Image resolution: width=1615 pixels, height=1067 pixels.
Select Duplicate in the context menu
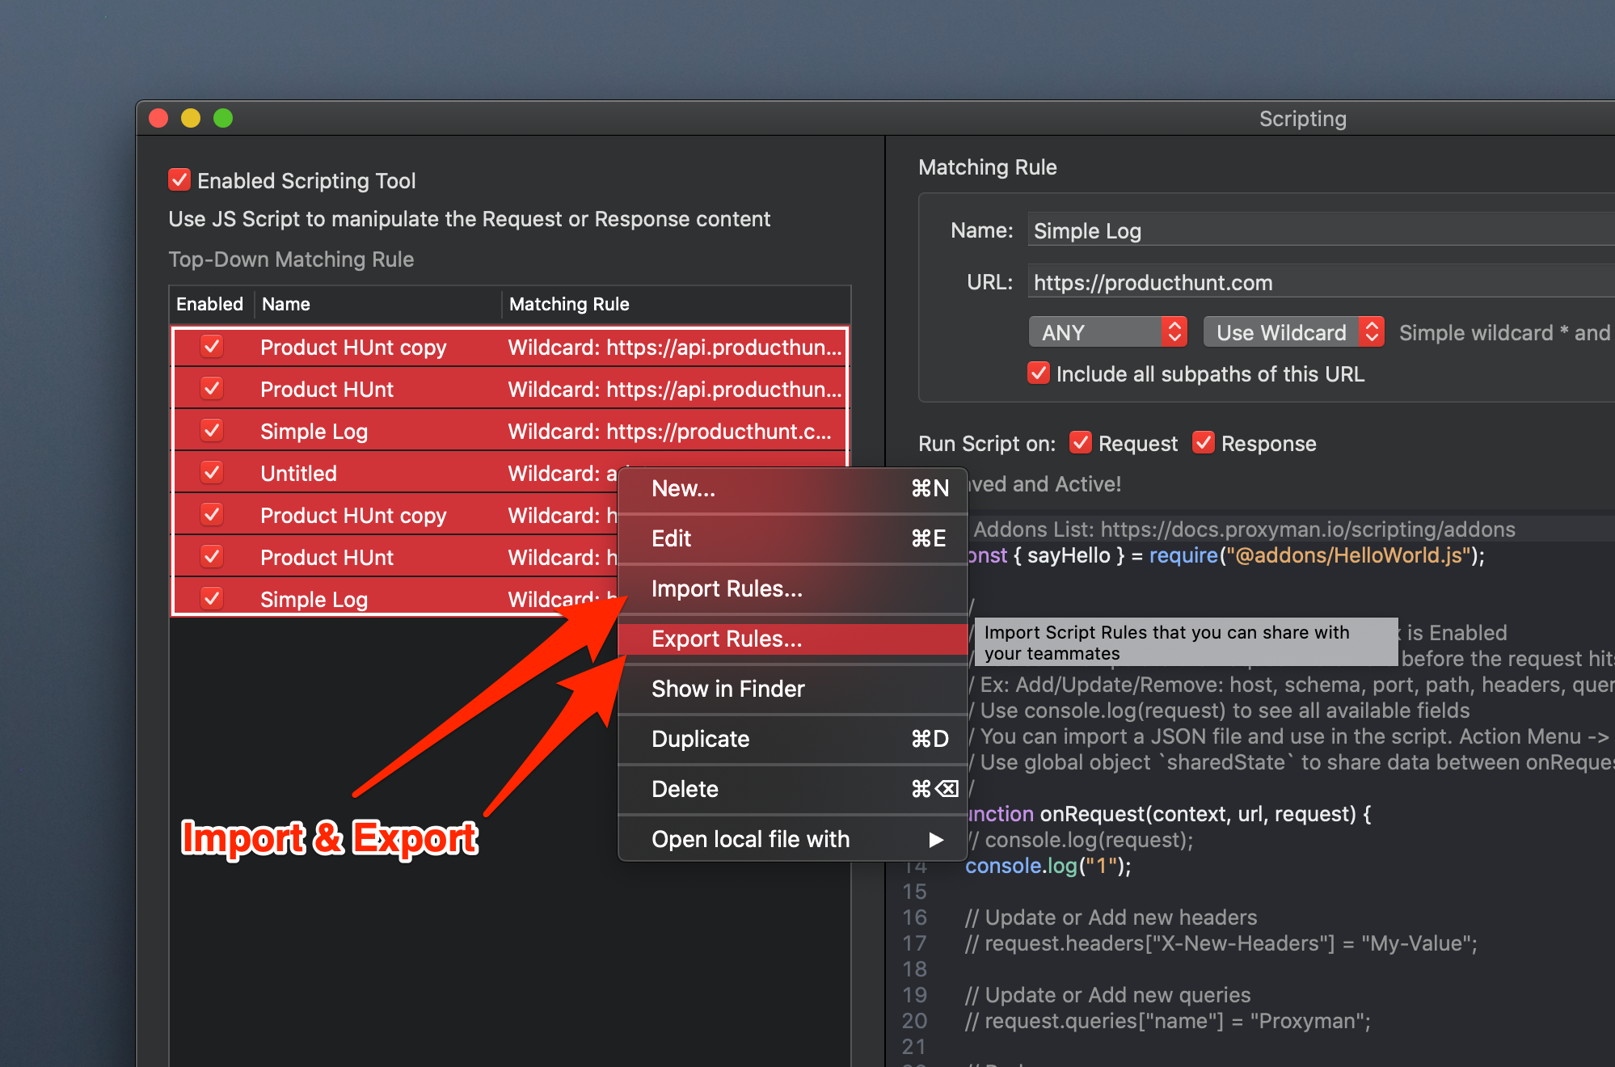(x=700, y=740)
